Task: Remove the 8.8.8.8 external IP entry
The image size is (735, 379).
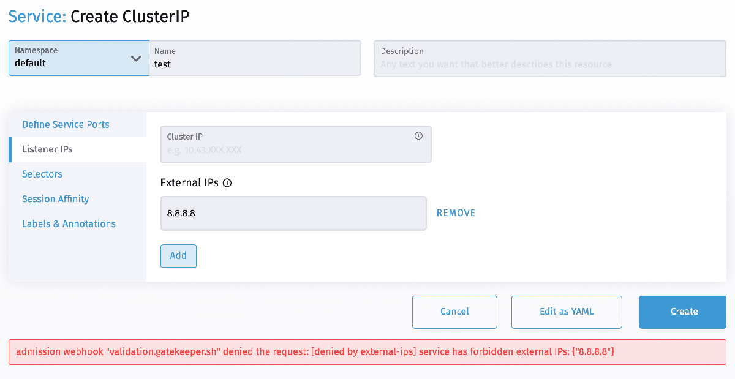Action: (456, 213)
